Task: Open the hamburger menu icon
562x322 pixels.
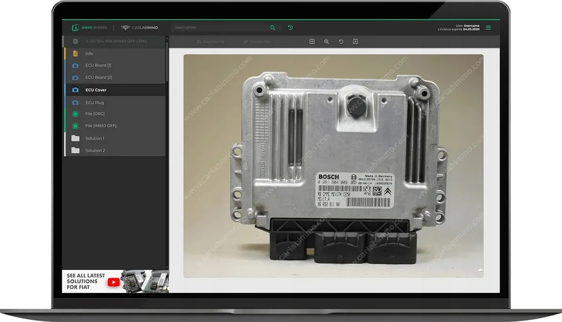Action: [x=488, y=28]
